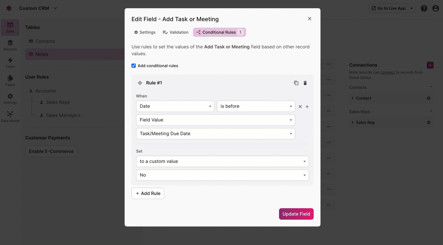Screen dimensions: 443x245
Task: Open the Tasks lightning icon in the sidebar
Action: tap(10, 62)
